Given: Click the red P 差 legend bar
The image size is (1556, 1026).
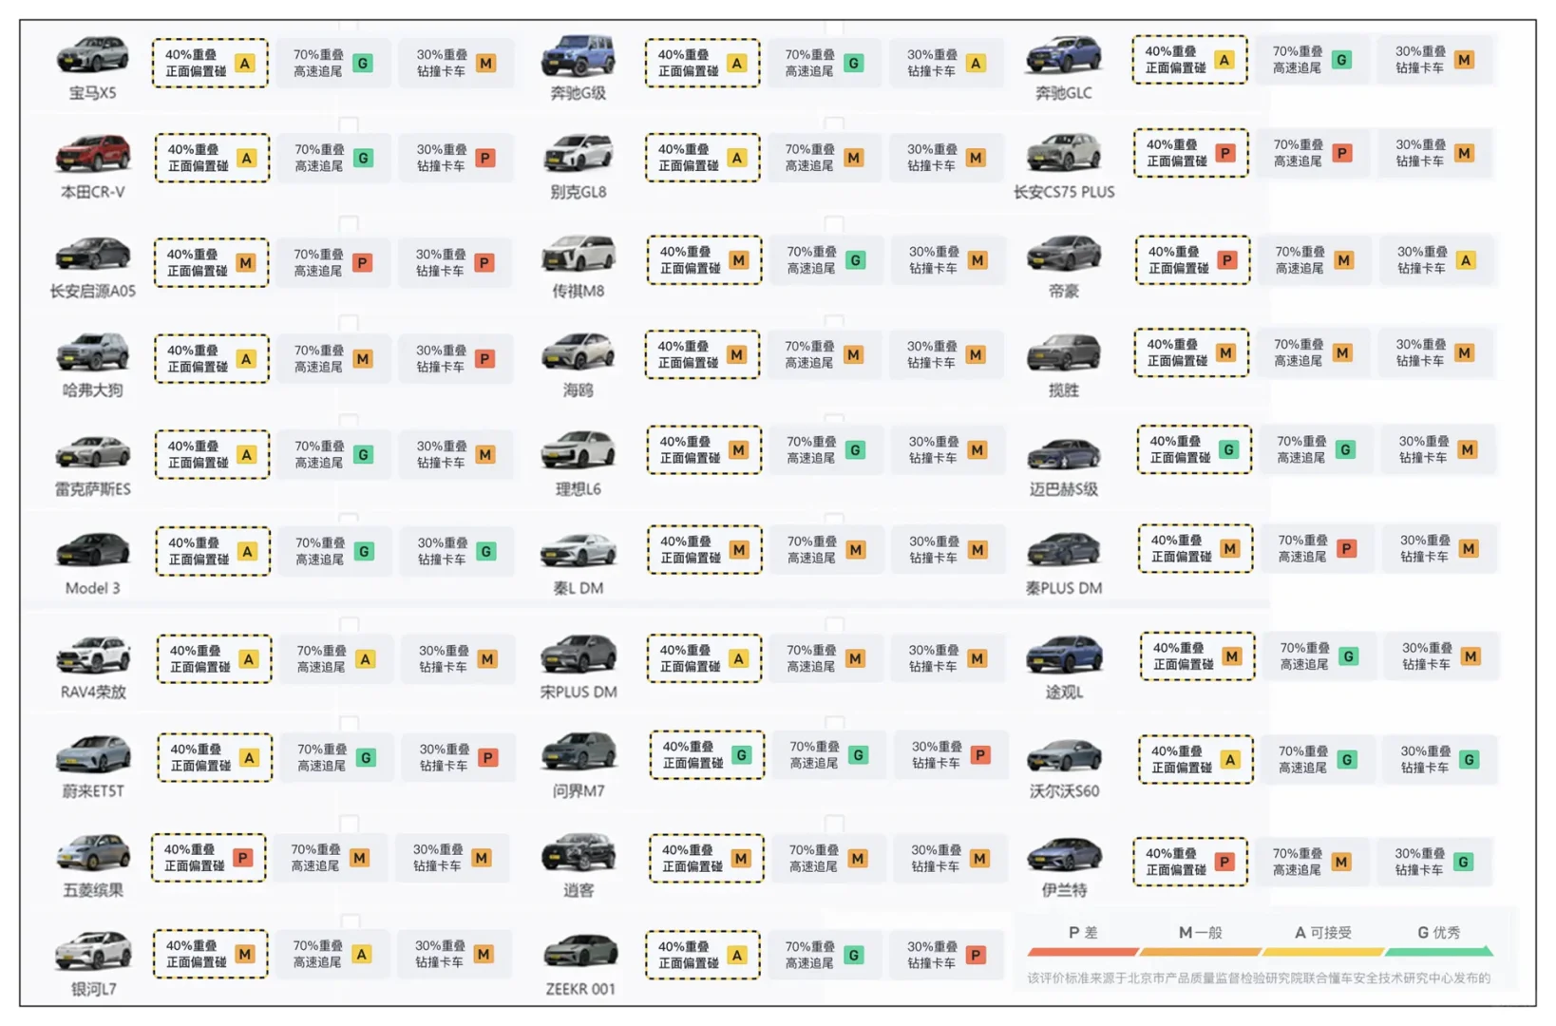Looking at the screenshot, I should point(1083,951).
